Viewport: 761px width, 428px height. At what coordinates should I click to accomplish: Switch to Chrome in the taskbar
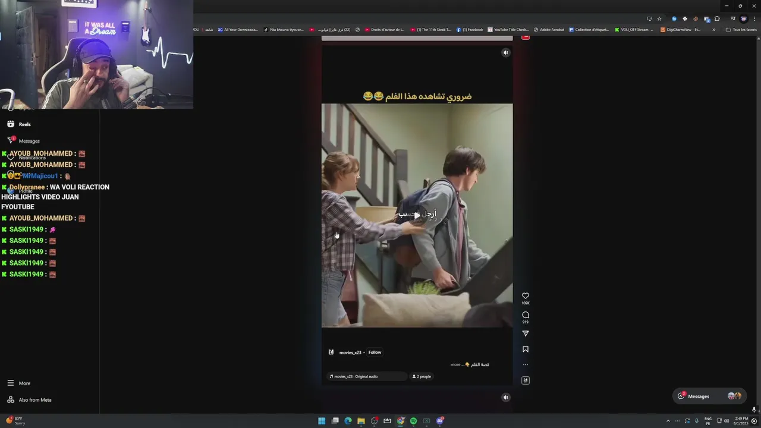click(x=401, y=421)
